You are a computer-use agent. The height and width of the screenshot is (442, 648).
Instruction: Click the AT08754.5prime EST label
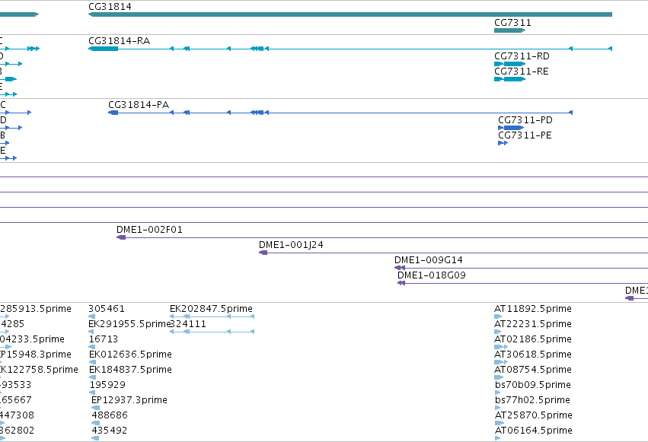pos(533,370)
